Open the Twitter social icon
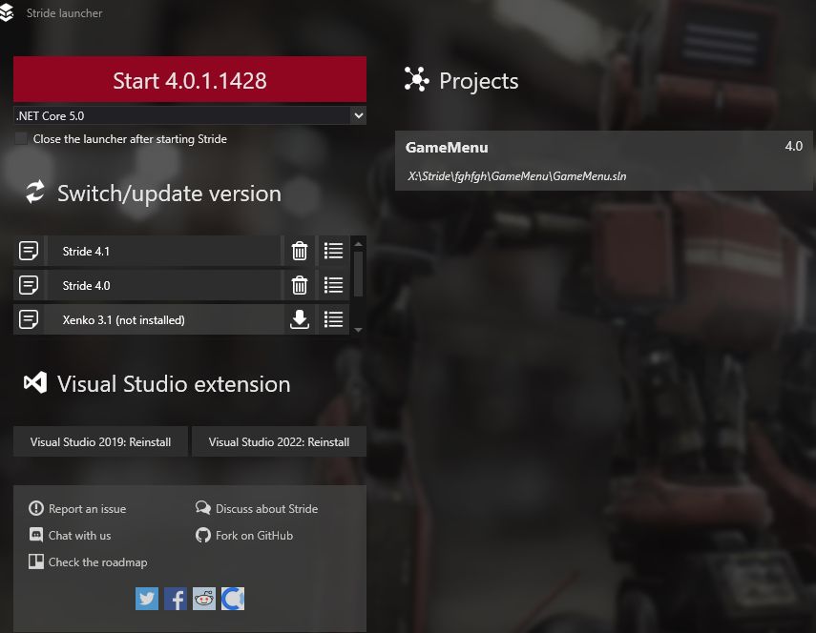 coord(147,599)
